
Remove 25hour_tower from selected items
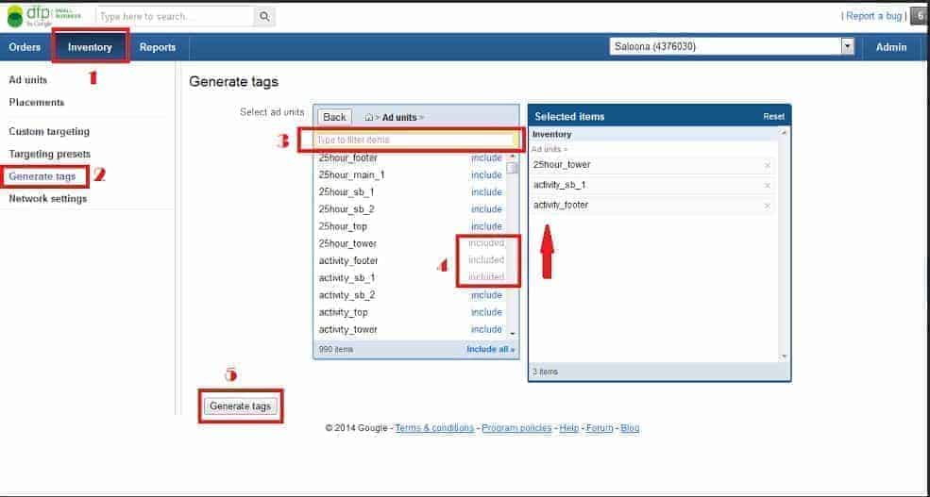[767, 165]
